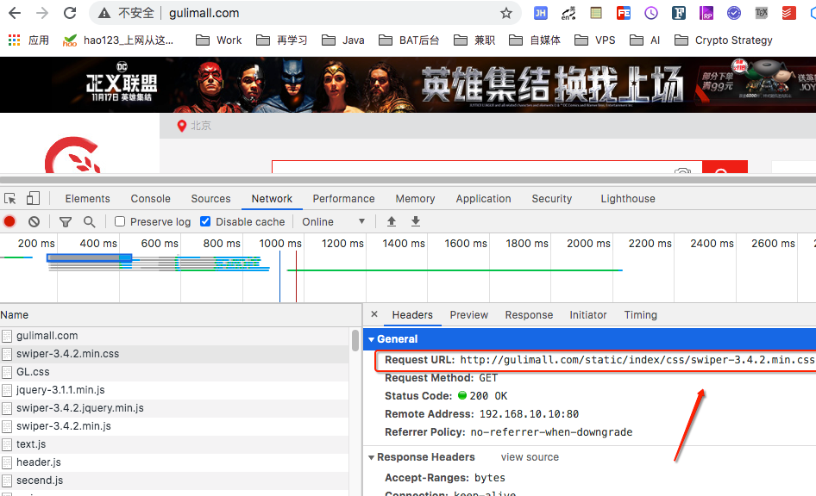Image resolution: width=816 pixels, height=496 pixels.
Task: Enable the Preserve log checkbox
Action: click(x=118, y=221)
